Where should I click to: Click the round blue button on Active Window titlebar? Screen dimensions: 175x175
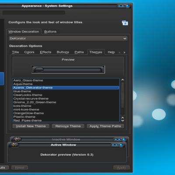[x=121, y=145]
